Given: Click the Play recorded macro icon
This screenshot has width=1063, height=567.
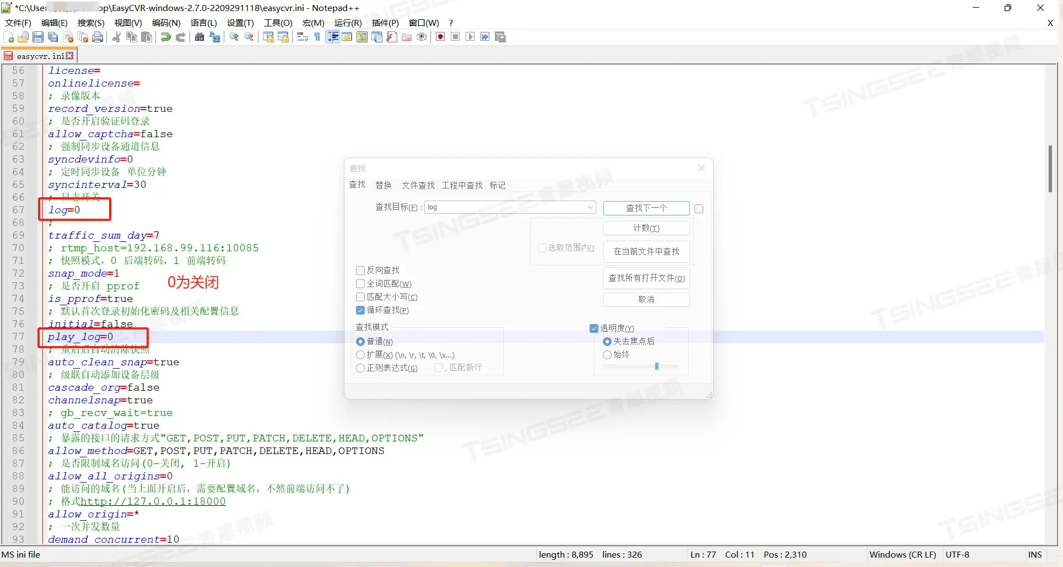Looking at the screenshot, I should pyautogui.click(x=470, y=37).
